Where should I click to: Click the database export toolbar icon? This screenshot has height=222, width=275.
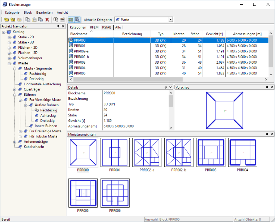pyautogui.click(x=56, y=20)
